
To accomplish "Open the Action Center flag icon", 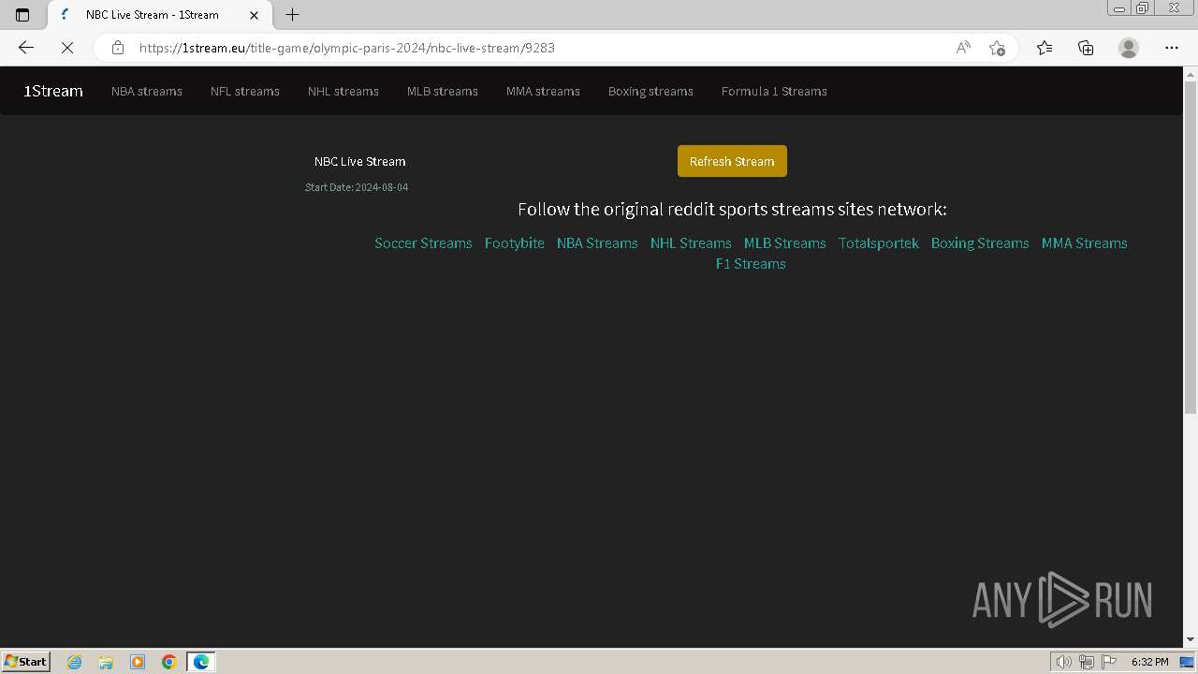I will (1109, 662).
